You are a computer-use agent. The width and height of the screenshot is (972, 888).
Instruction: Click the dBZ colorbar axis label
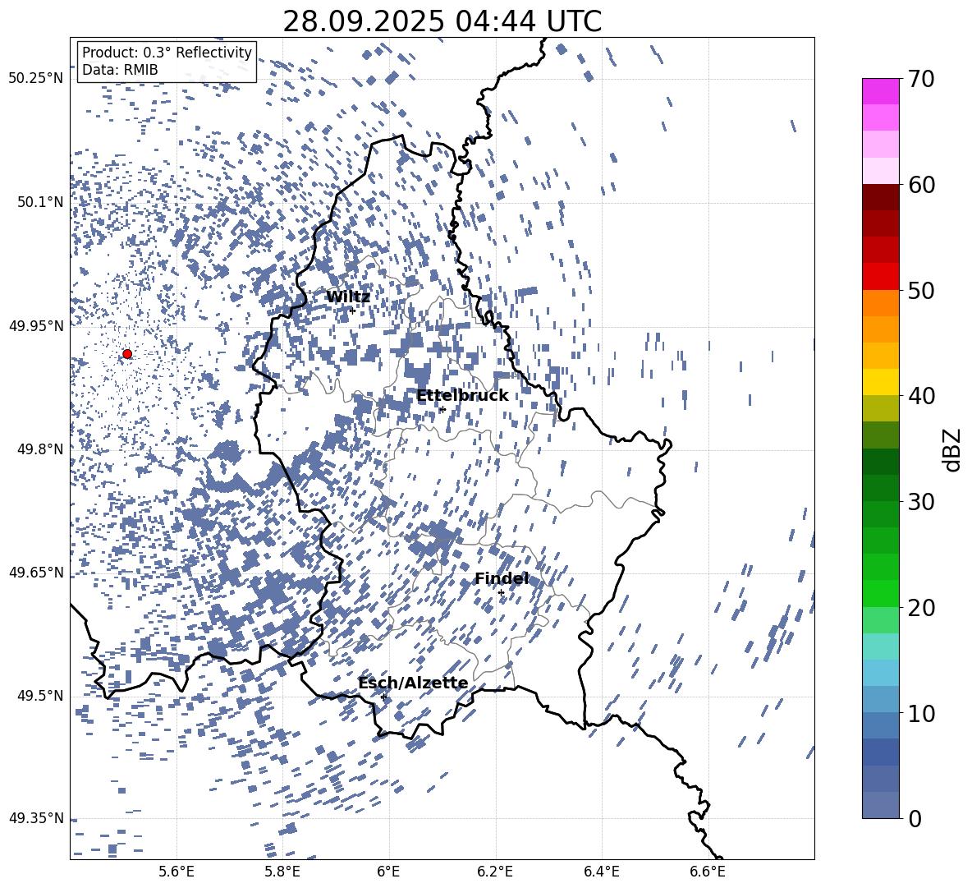(x=953, y=449)
